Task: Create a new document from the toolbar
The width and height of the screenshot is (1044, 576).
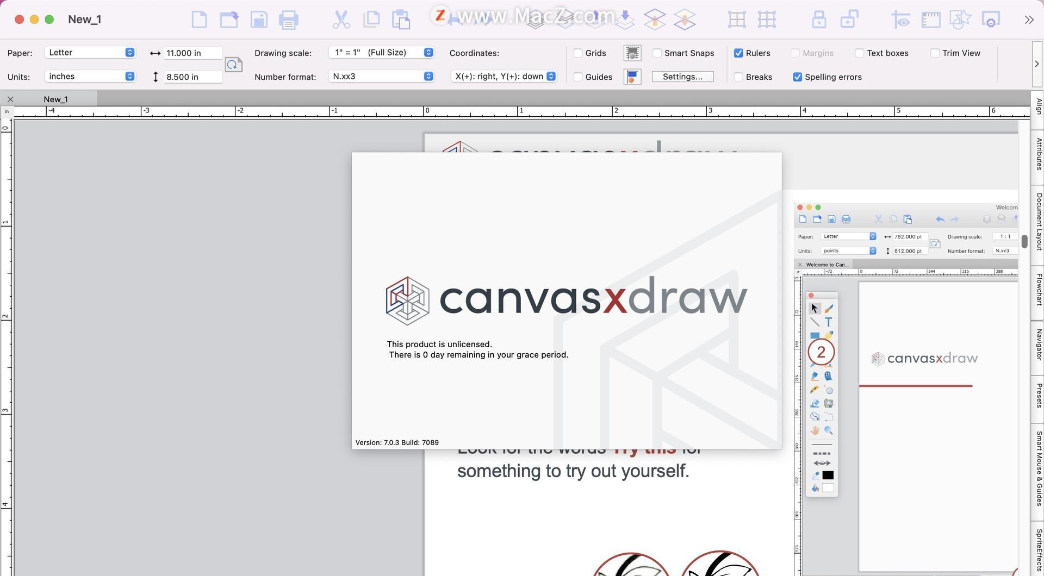Action: pos(200,20)
